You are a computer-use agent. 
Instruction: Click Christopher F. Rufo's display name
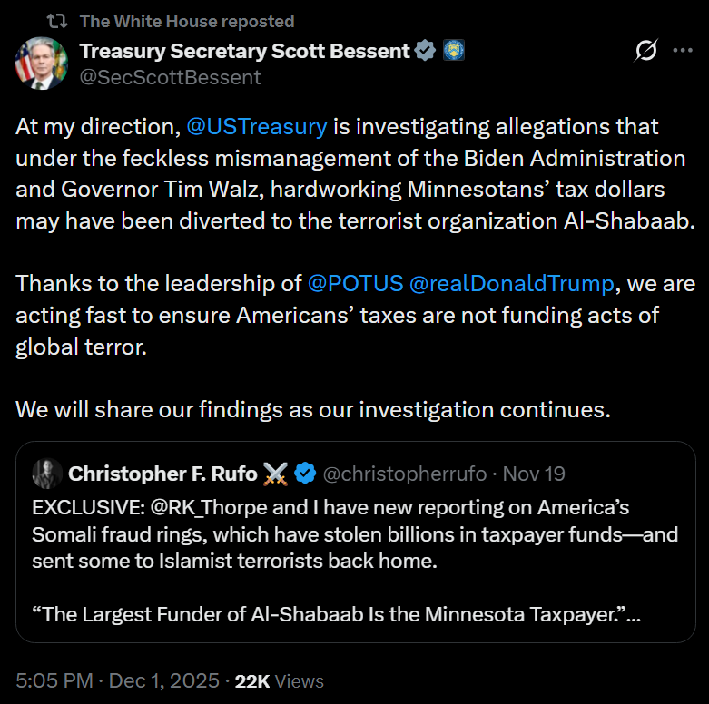[162, 473]
